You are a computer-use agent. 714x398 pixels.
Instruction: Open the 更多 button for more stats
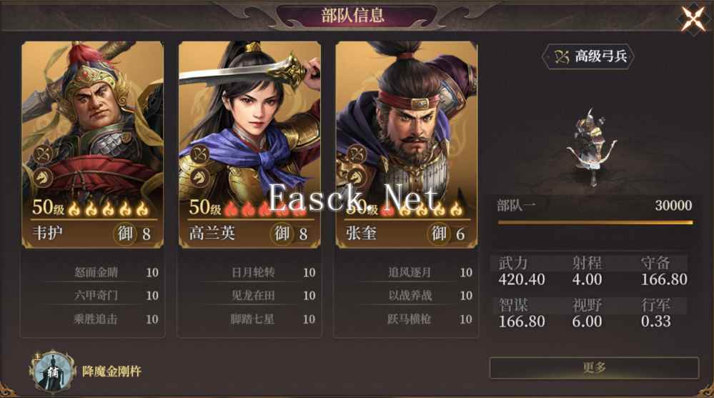pos(594,368)
